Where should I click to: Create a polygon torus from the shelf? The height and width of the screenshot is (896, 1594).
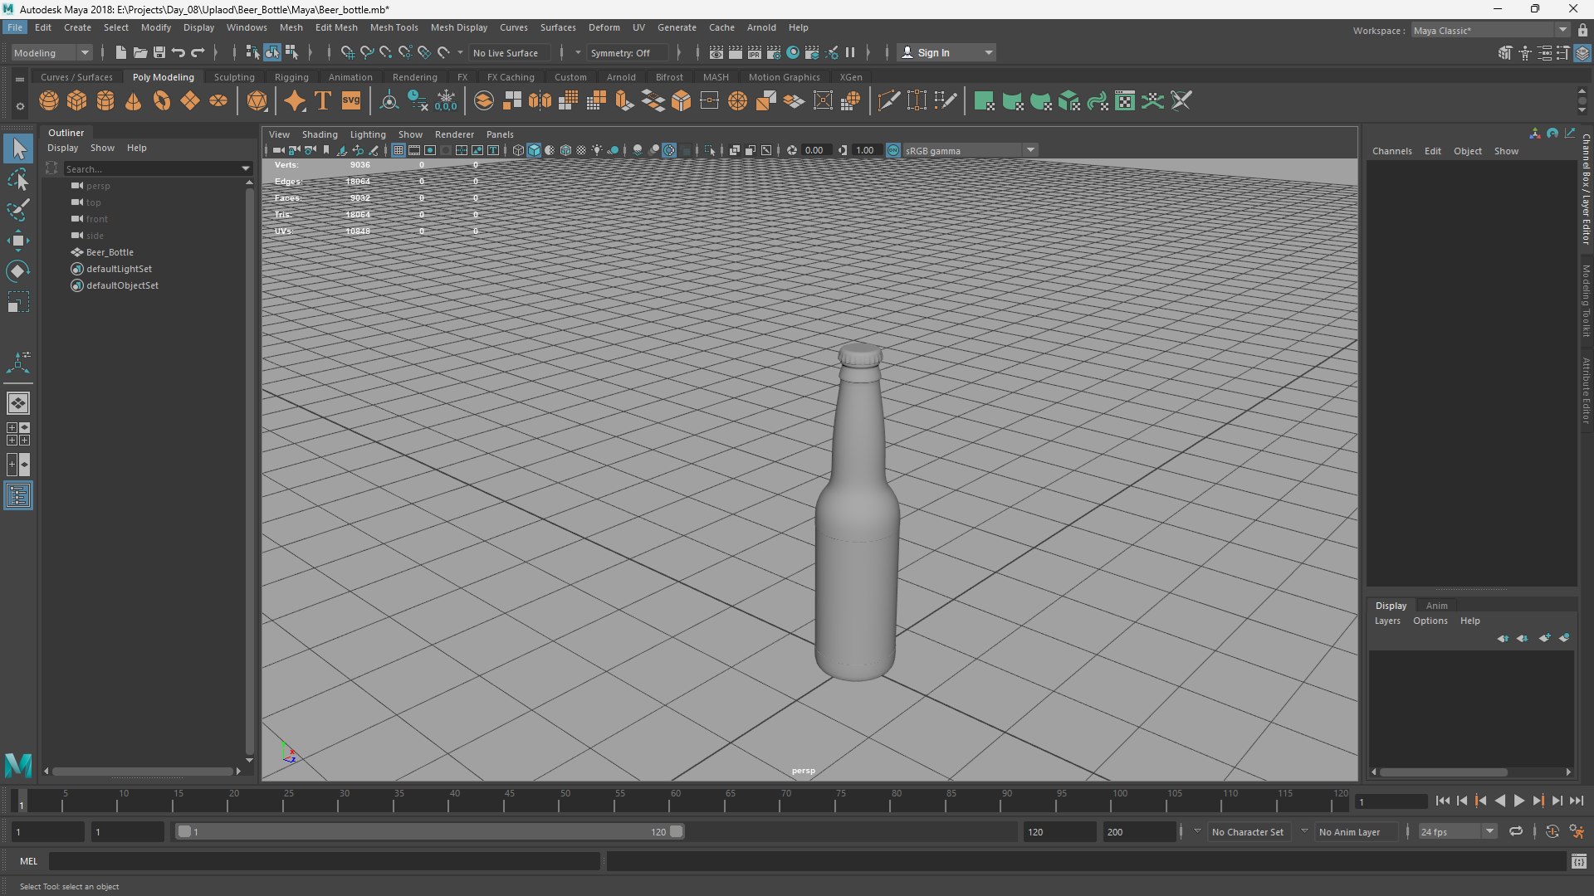click(162, 101)
